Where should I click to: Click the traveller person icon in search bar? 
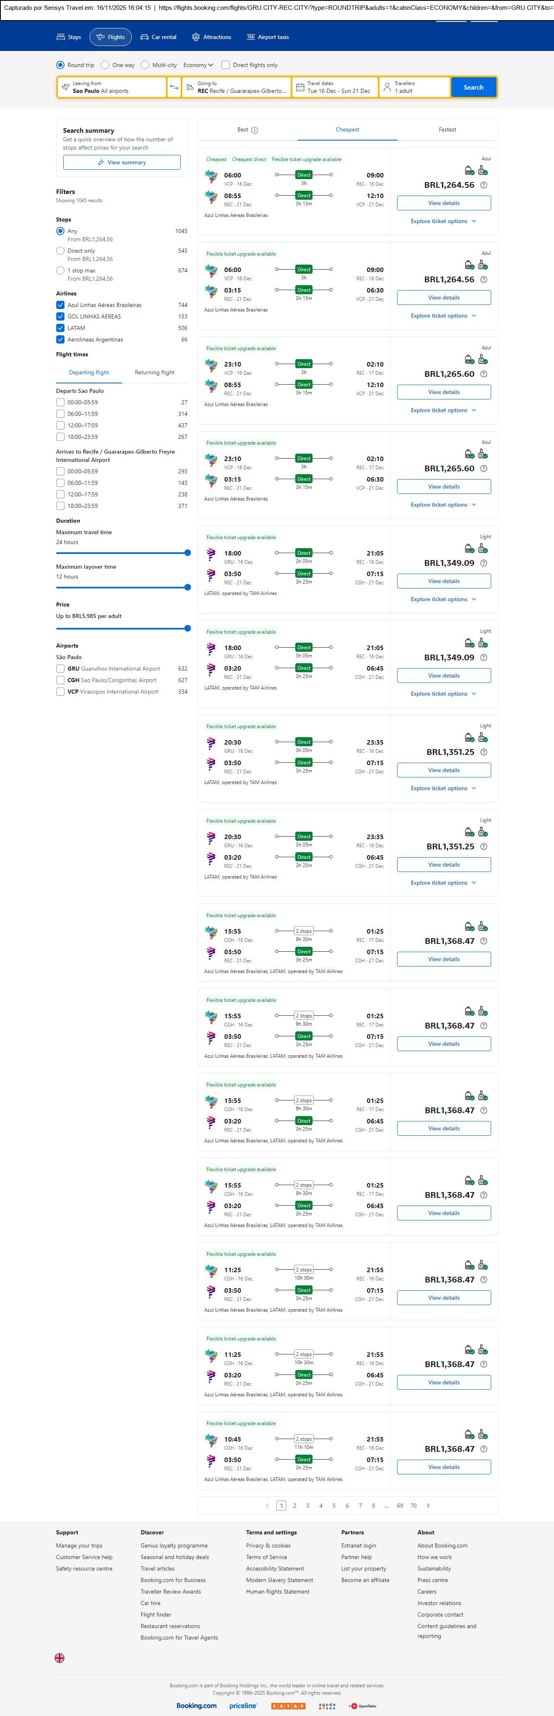point(387,87)
